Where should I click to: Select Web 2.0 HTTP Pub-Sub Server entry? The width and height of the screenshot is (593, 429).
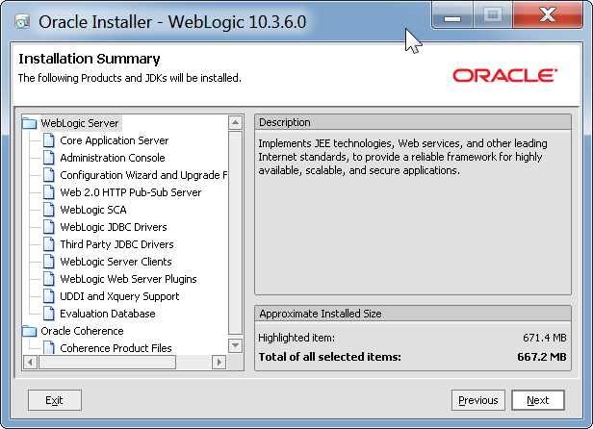coord(131,192)
